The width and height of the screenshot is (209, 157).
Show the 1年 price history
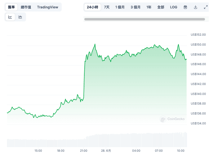click(x=149, y=7)
